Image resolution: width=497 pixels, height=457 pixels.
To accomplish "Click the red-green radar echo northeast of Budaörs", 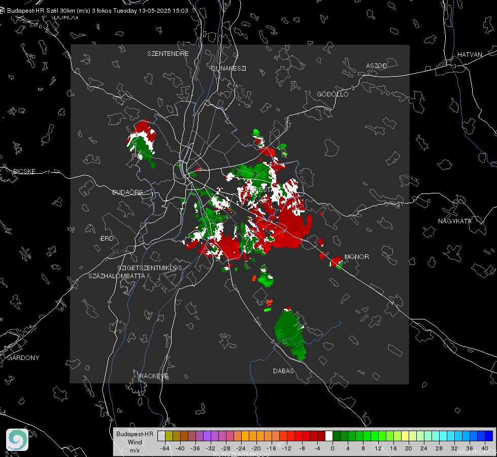I will 142,143.
